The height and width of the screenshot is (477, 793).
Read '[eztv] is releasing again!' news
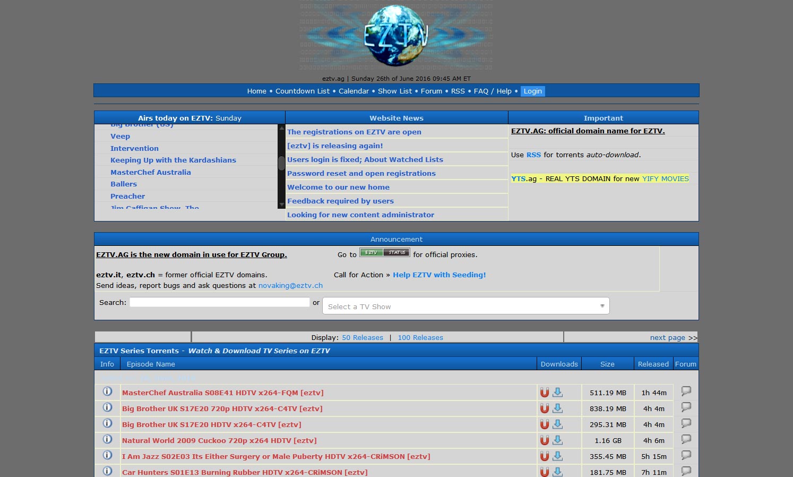tap(335, 146)
